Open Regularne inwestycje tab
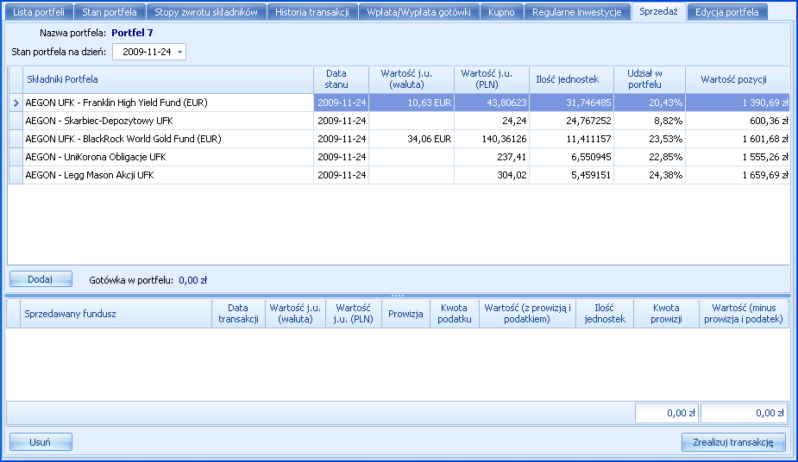The width and height of the screenshot is (798, 462). (576, 12)
